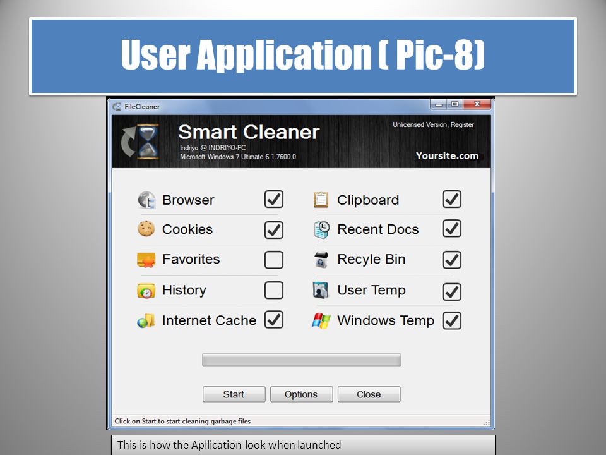Click the Internet Cache label
The image size is (606, 455).
coord(209,320)
